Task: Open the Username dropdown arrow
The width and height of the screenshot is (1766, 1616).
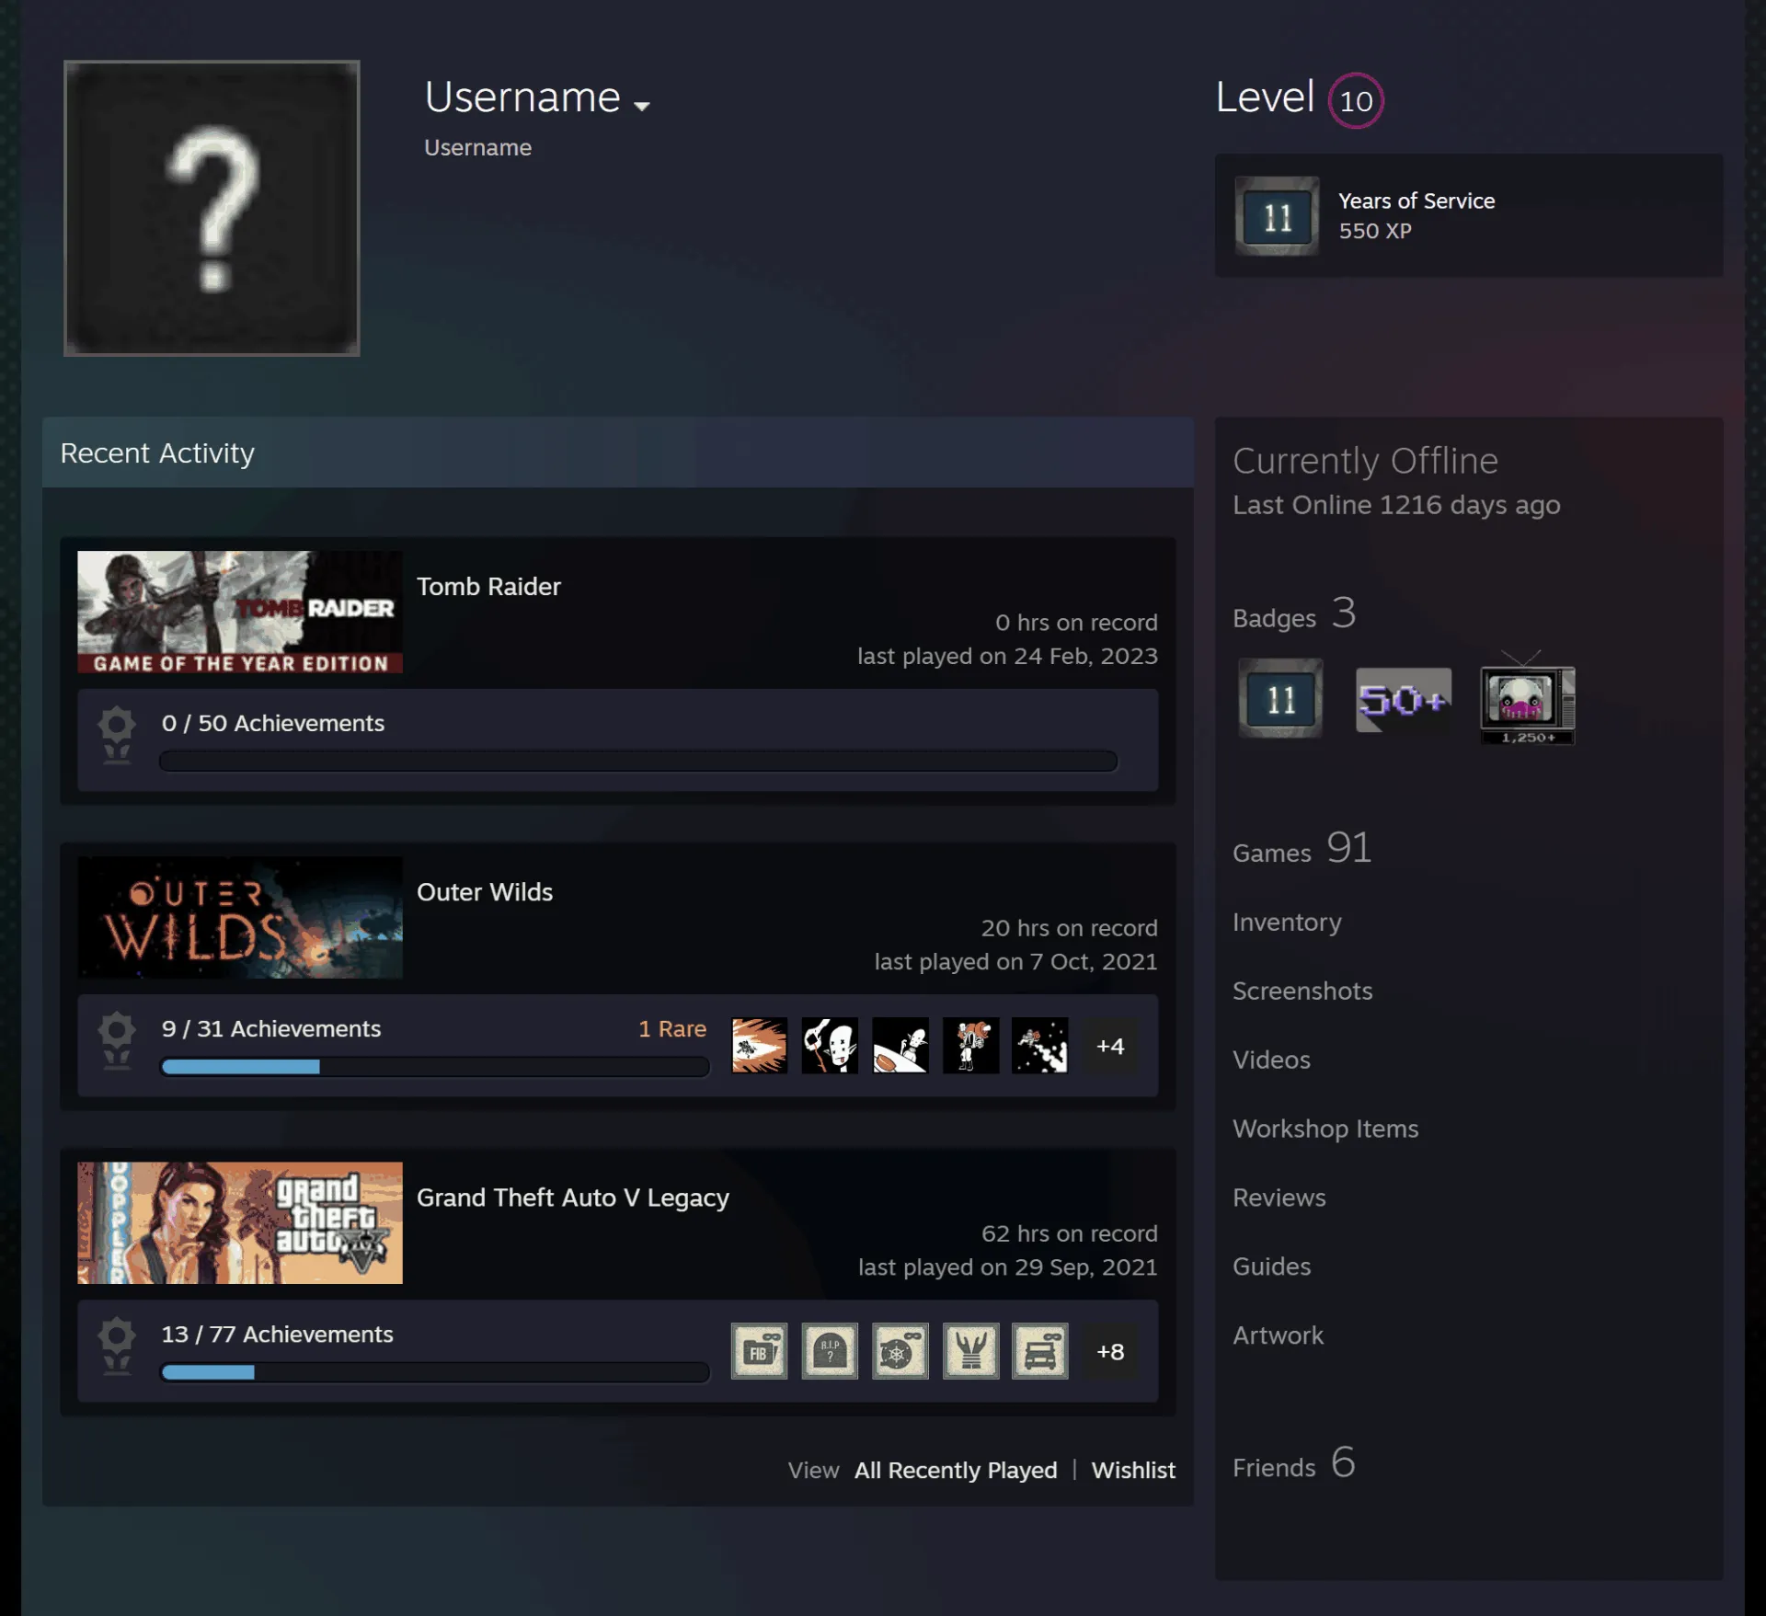Action: (642, 106)
